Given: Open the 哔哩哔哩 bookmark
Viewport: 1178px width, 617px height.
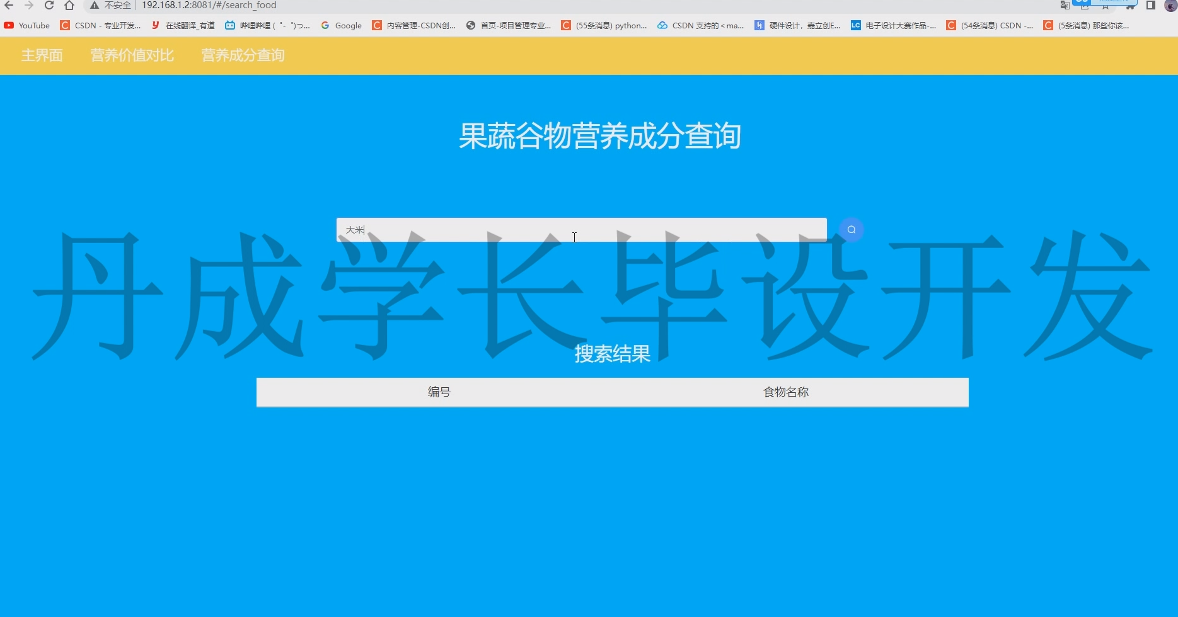Looking at the screenshot, I should [x=267, y=25].
